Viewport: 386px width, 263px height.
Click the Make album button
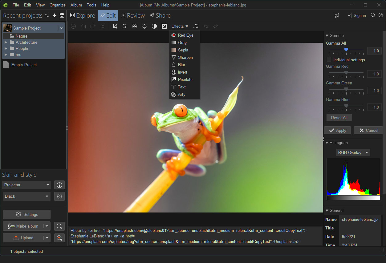pos(23,226)
